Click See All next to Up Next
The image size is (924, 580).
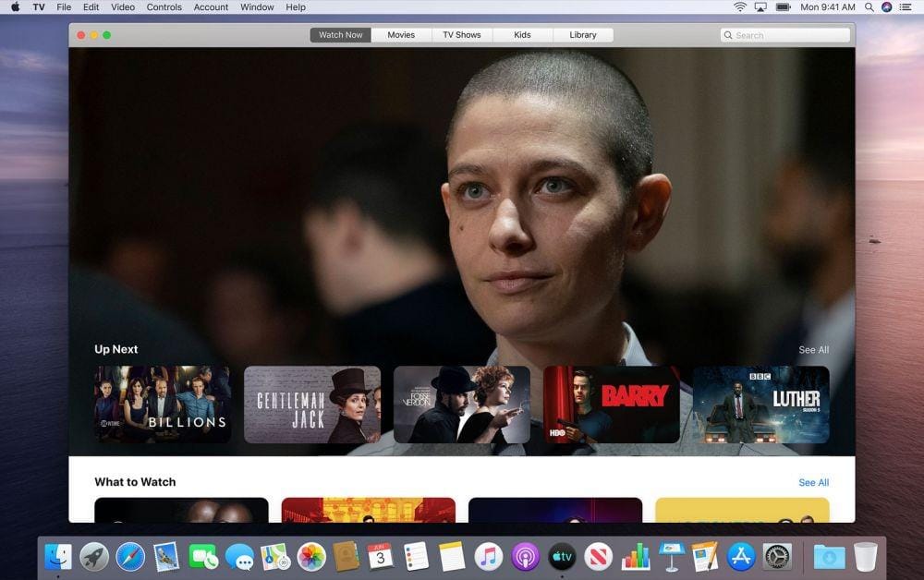point(813,349)
